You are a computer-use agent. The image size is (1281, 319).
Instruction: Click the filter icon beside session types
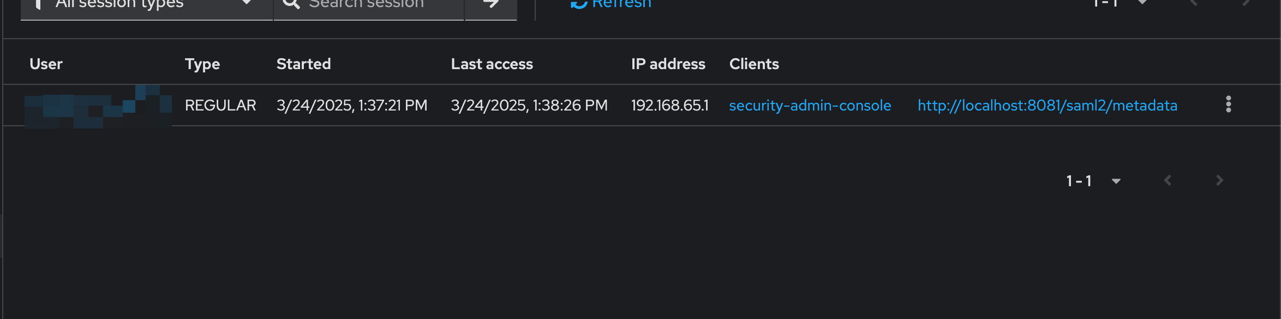pos(37,4)
